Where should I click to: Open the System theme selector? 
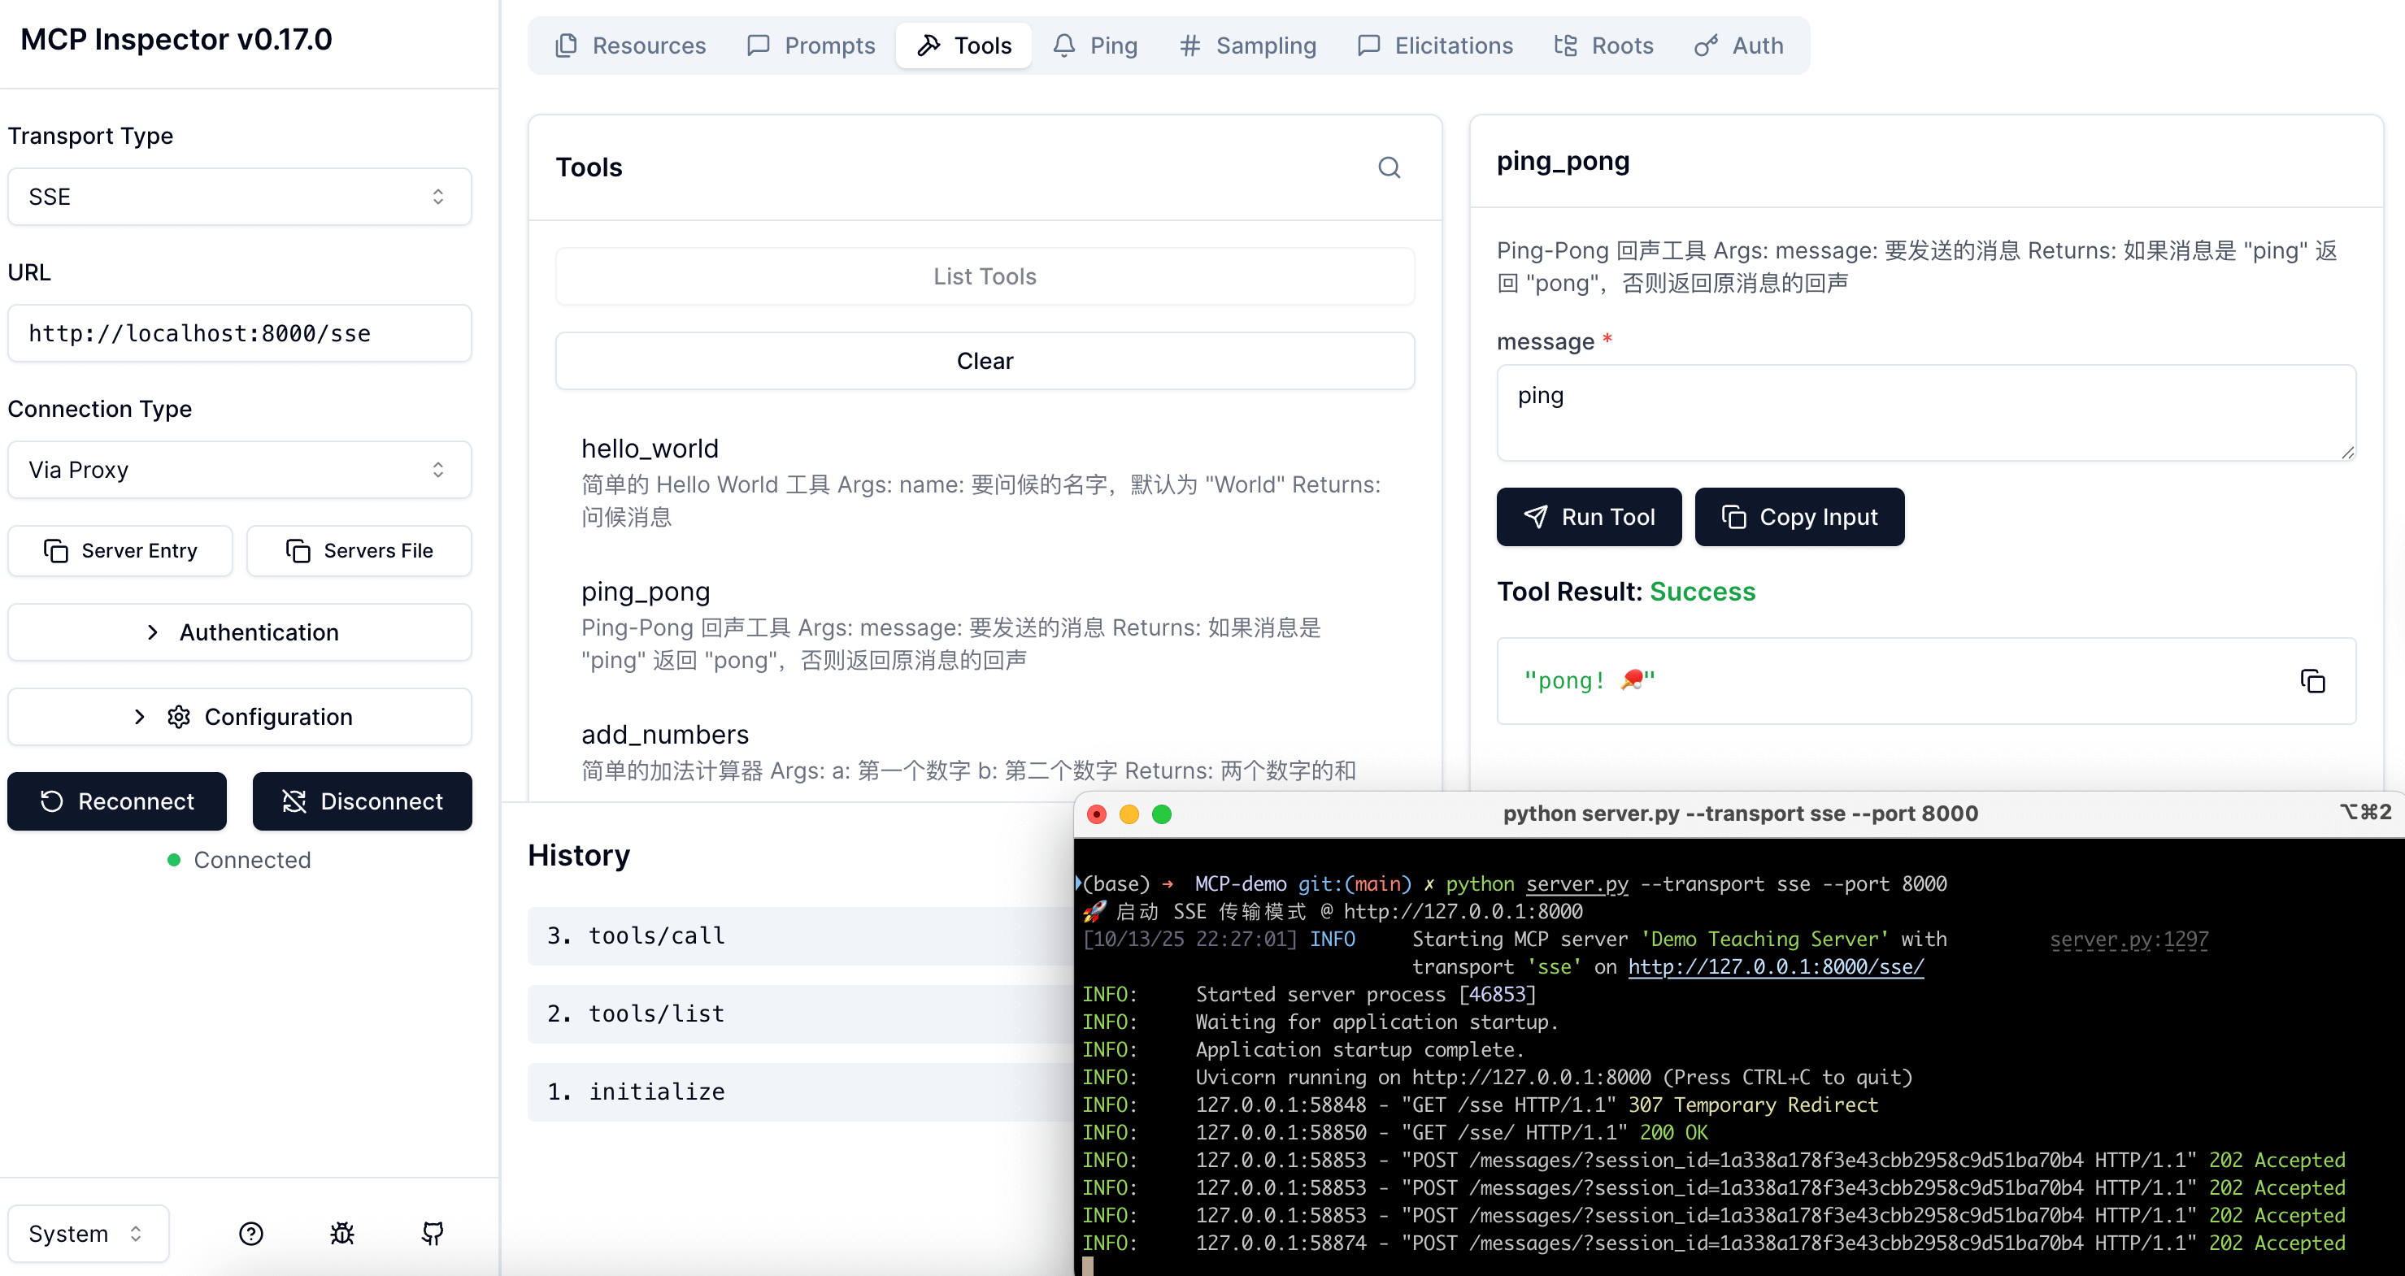click(x=88, y=1233)
